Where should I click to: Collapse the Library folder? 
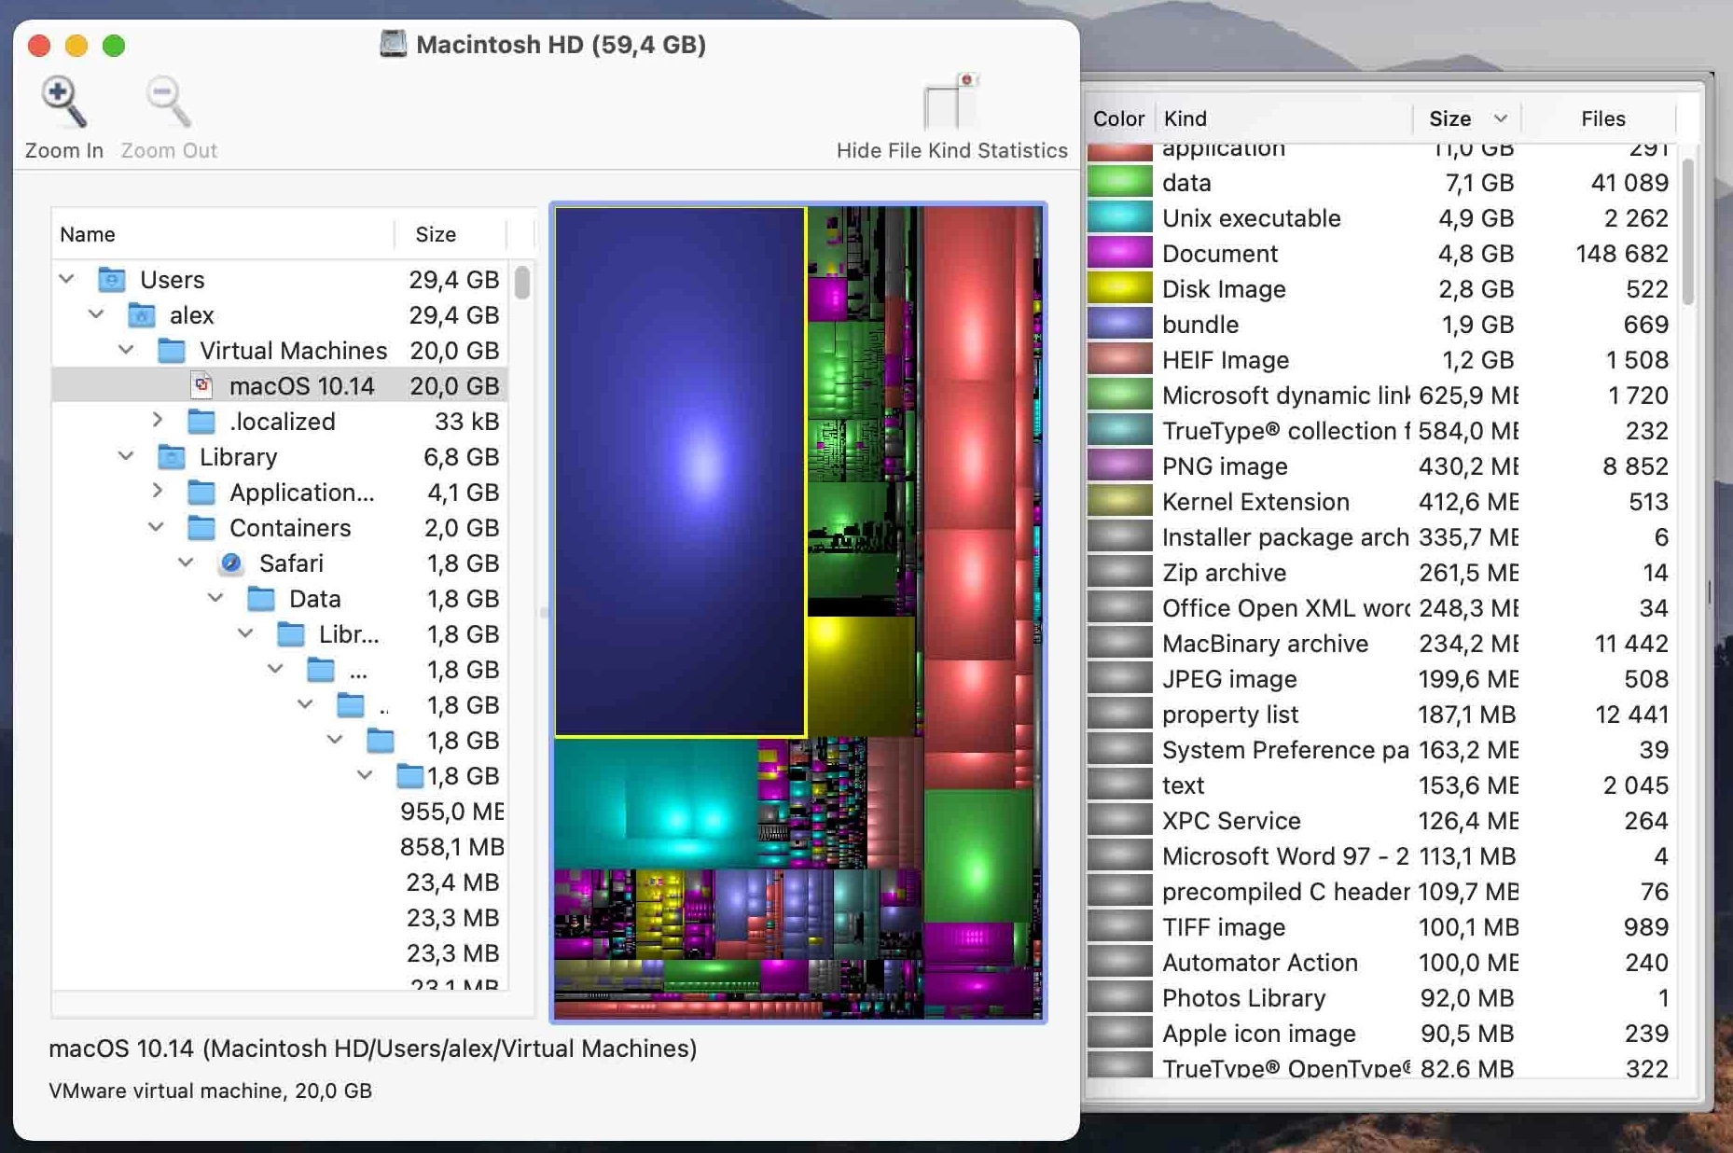127,456
